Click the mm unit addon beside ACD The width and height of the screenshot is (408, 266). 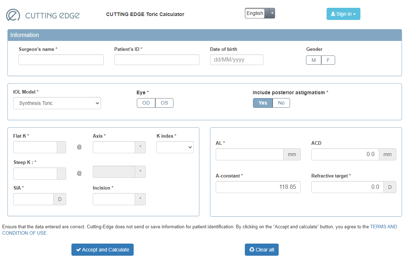point(387,154)
